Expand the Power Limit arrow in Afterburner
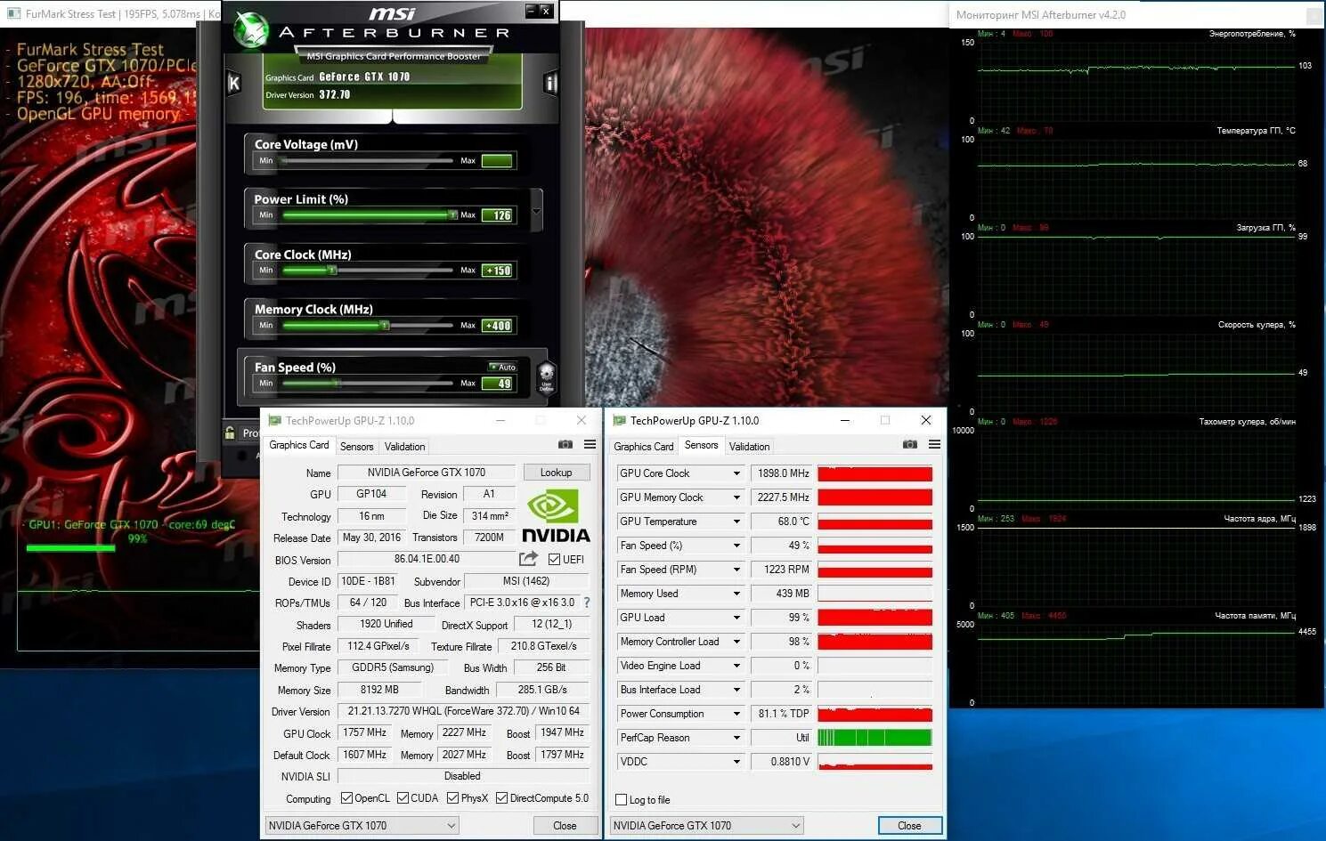 (536, 212)
